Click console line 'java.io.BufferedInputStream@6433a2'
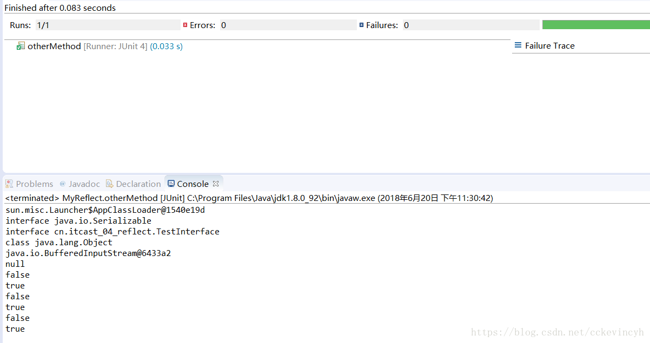Screen dimensions: 650x343 coord(88,253)
